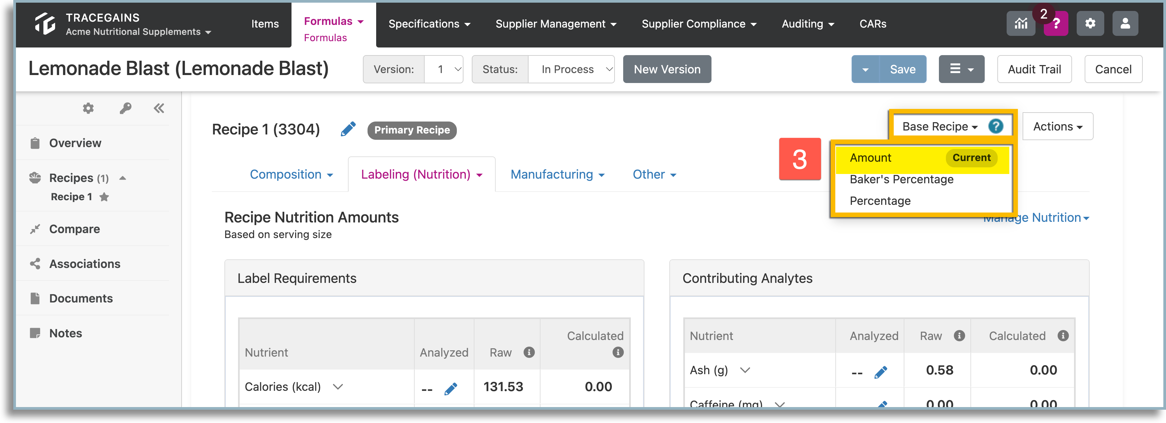Show info for Calculated in Label Requirements
The height and width of the screenshot is (423, 1166).
(x=618, y=352)
